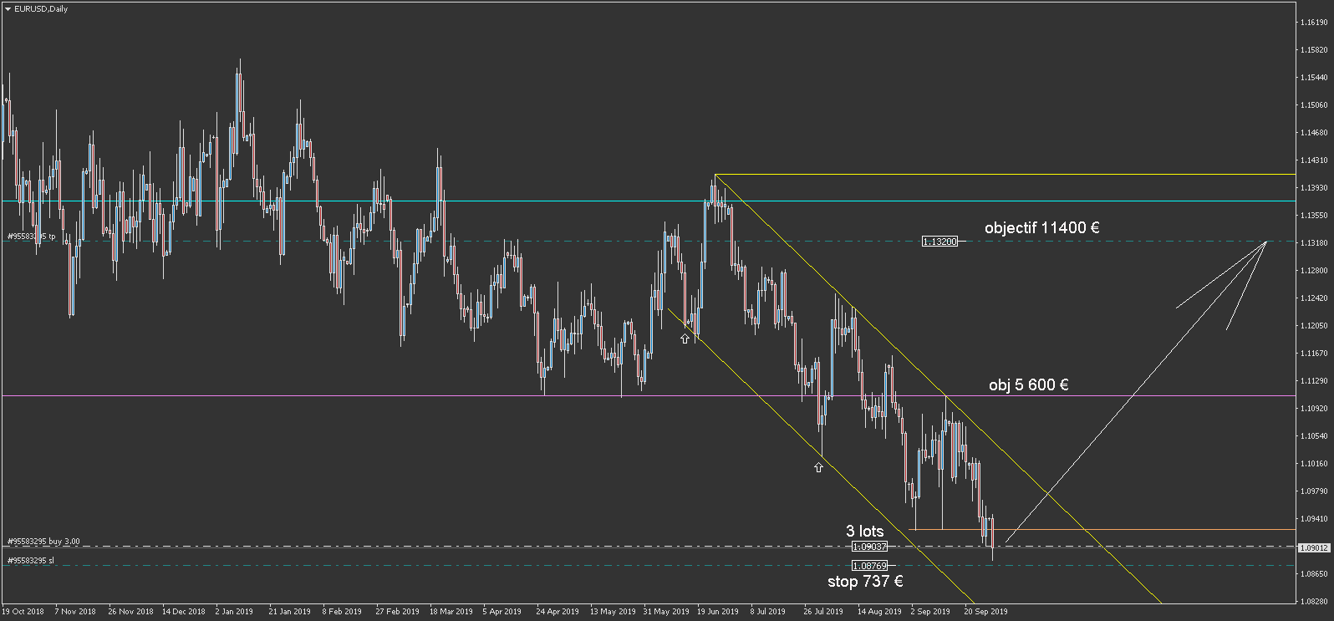Click the 1.13180 price scale value
The image size is (1334, 621).
(x=1314, y=243)
